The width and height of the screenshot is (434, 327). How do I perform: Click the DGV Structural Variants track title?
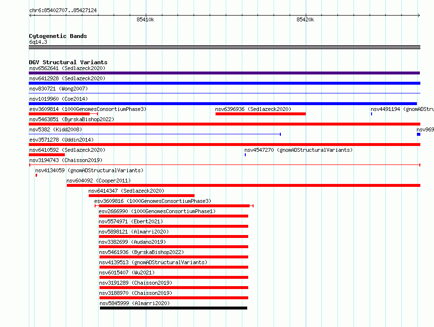(68, 62)
